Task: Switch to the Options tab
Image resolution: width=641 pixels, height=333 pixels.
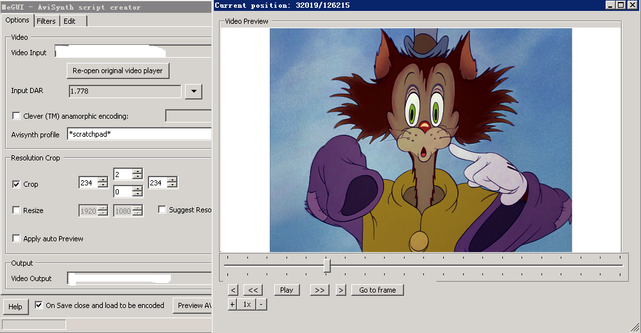Action: pos(17,20)
